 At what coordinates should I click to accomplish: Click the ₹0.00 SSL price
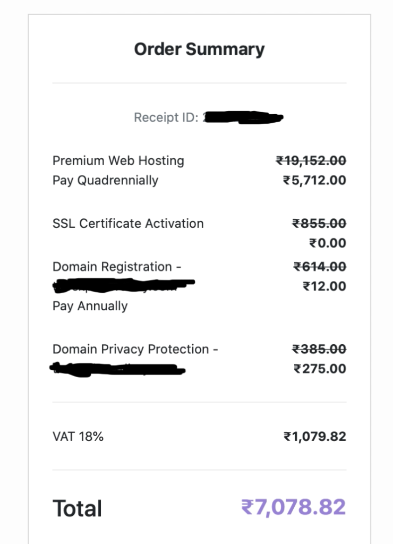coord(328,243)
